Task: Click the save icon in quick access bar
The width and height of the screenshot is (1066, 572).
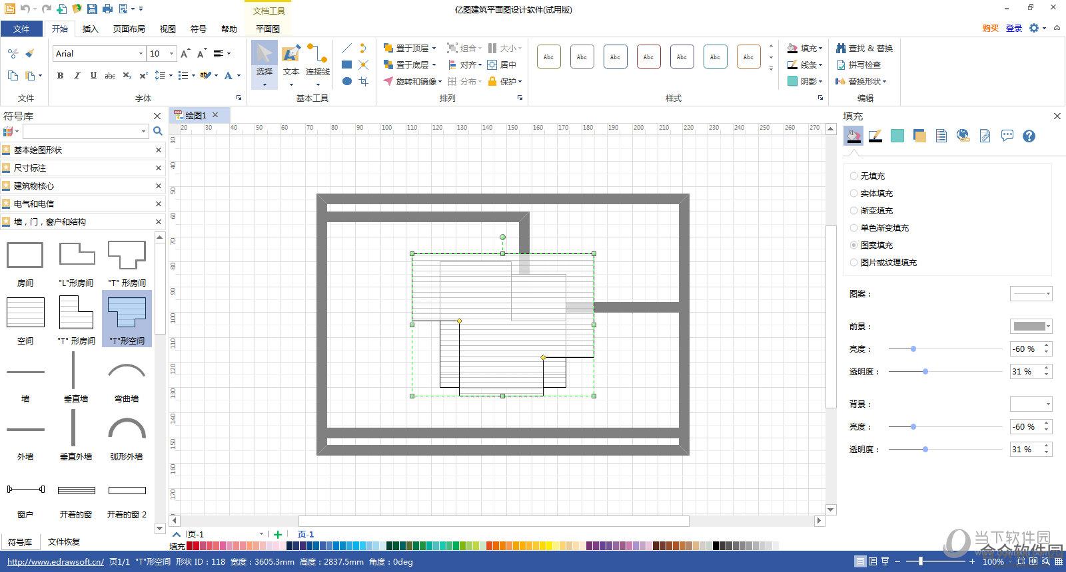Action: click(92, 9)
